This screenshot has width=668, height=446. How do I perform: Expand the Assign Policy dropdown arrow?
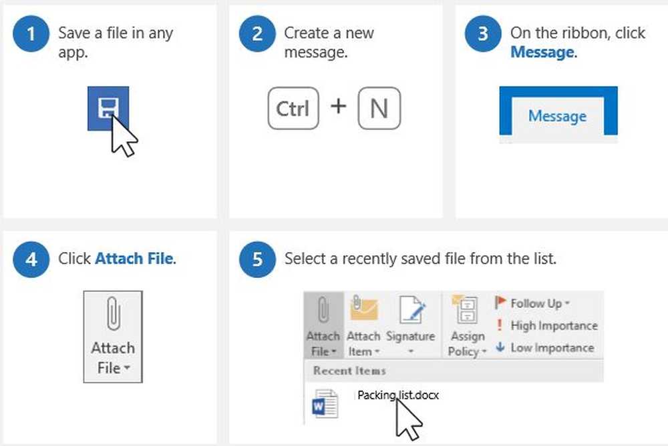[484, 352]
